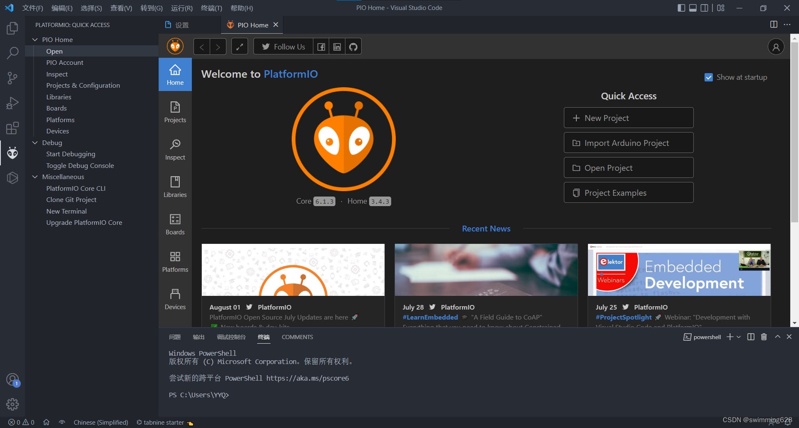Switch to the 设置 editor tab

click(x=182, y=25)
